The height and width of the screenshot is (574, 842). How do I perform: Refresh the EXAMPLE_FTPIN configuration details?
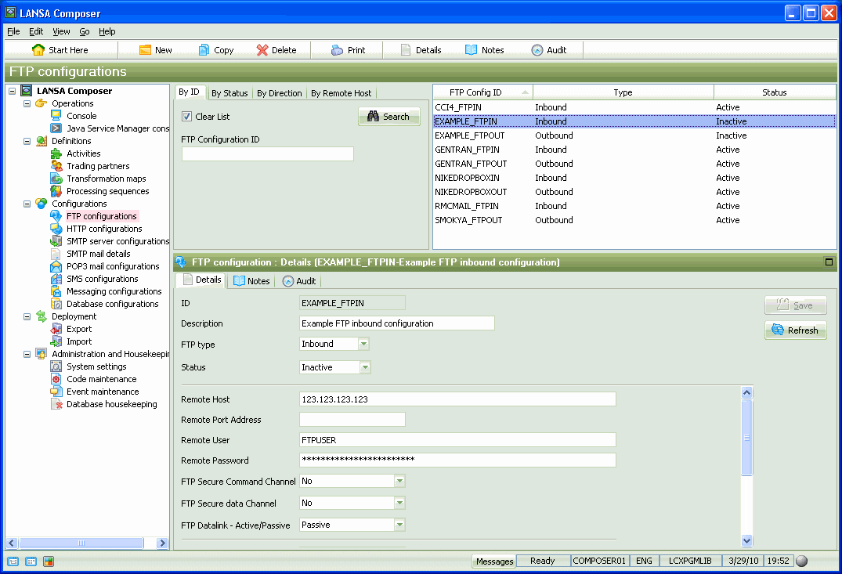(795, 330)
